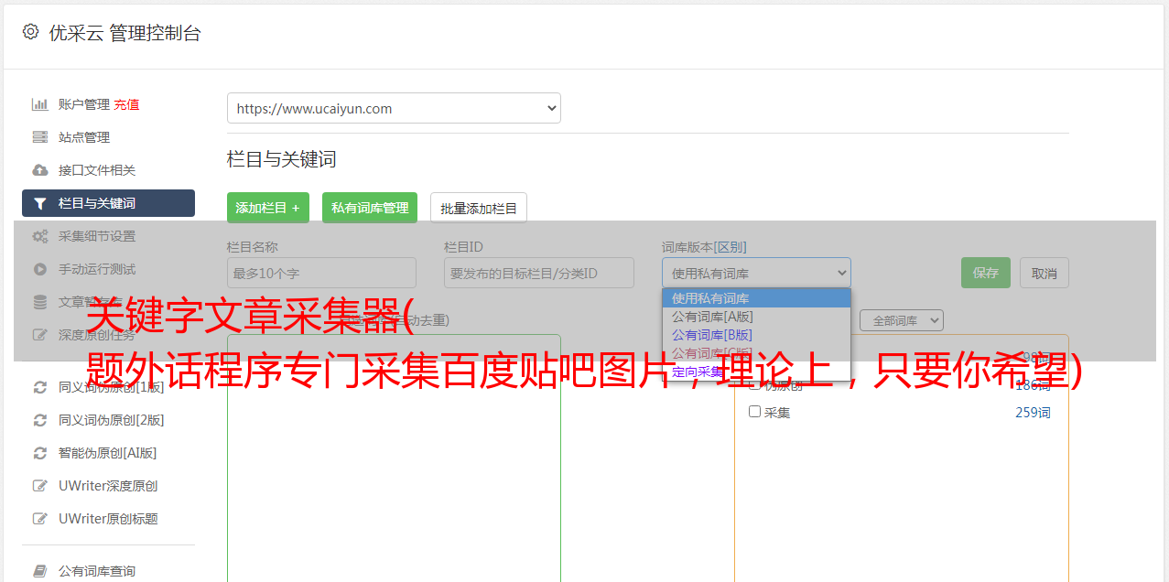Click the gear icon beside 优采云 管理控制台
Viewport: 1169px width, 582px height.
pyautogui.click(x=30, y=32)
